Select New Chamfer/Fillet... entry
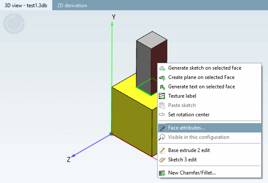 (x=209, y=173)
